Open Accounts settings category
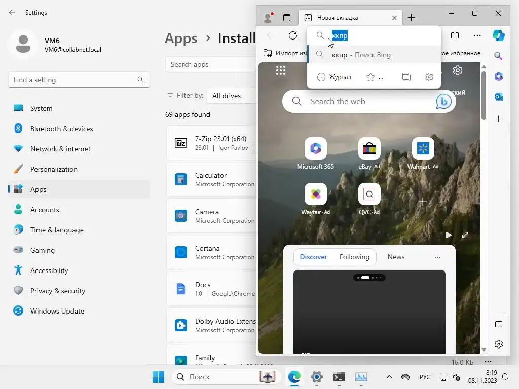This screenshot has height=389, width=519. pos(79,210)
